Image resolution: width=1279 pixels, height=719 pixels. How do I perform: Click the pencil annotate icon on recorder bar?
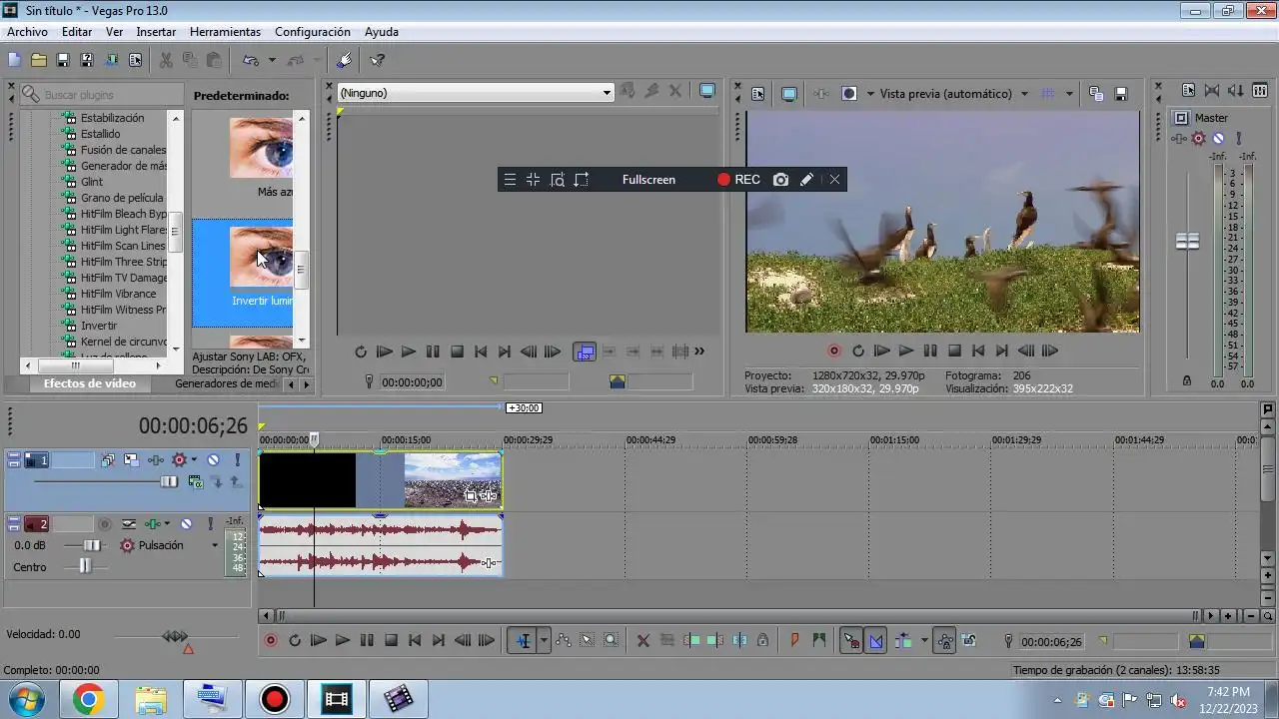tap(807, 180)
